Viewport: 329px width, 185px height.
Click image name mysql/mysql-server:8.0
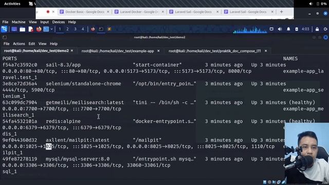(78, 159)
